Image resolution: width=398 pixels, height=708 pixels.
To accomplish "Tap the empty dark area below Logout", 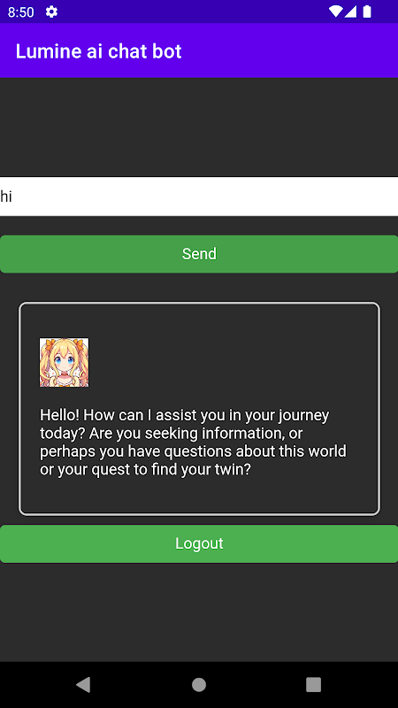I will (199, 612).
